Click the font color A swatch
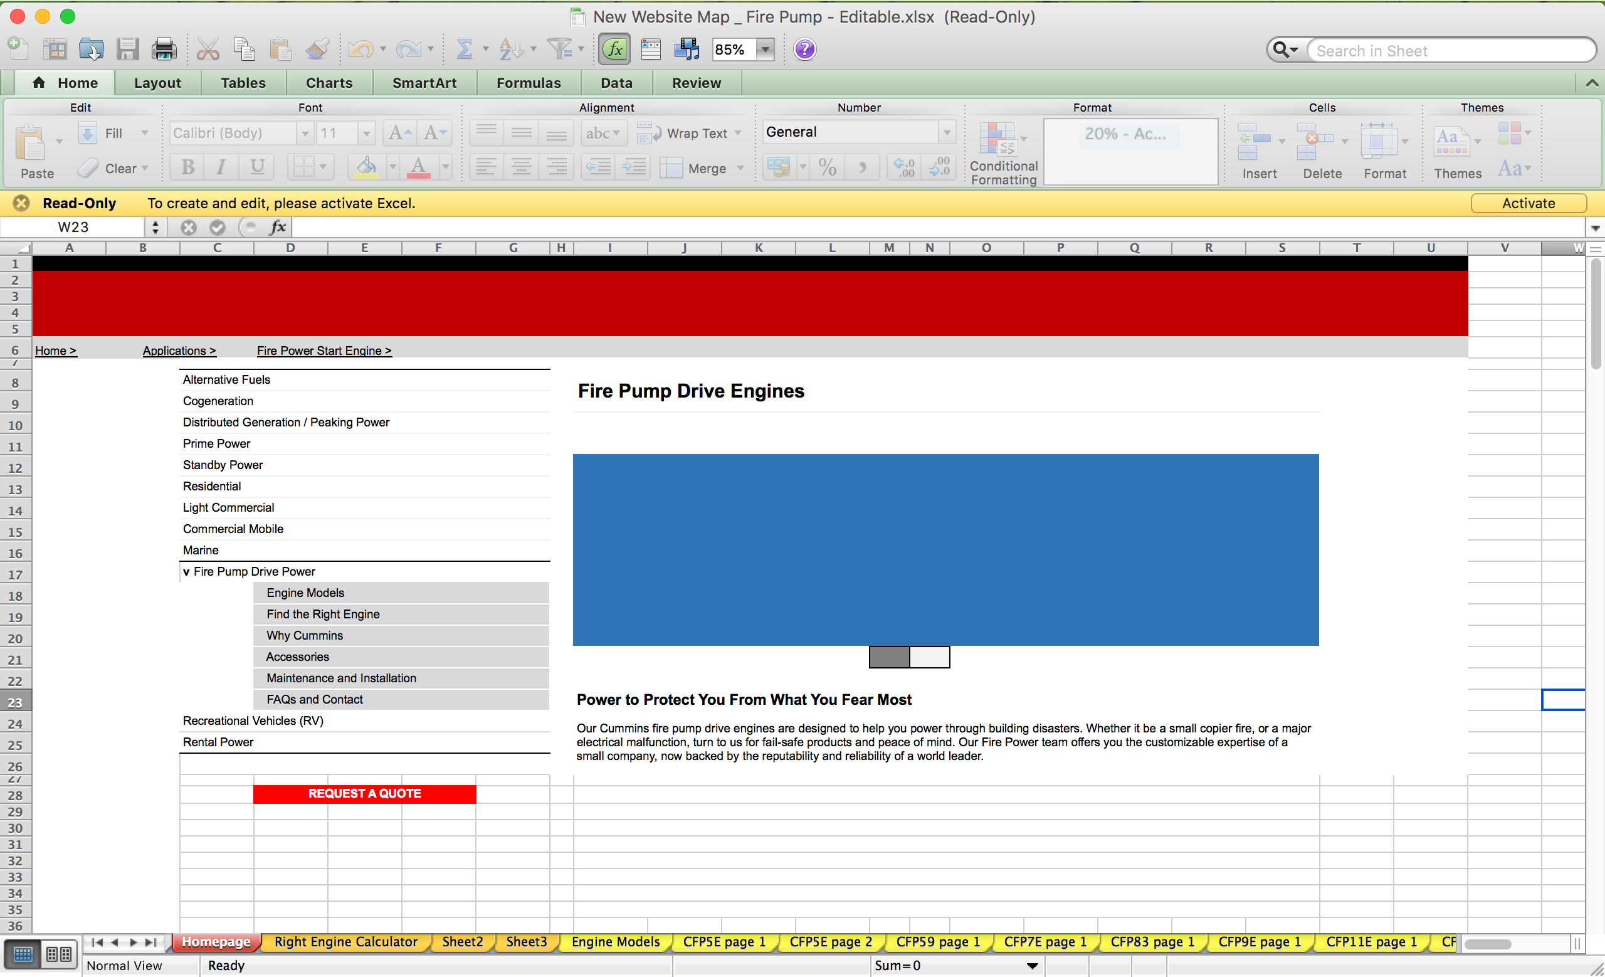 (x=419, y=167)
